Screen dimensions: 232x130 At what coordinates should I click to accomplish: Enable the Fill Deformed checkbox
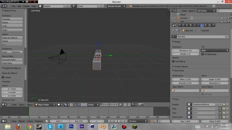203,54
